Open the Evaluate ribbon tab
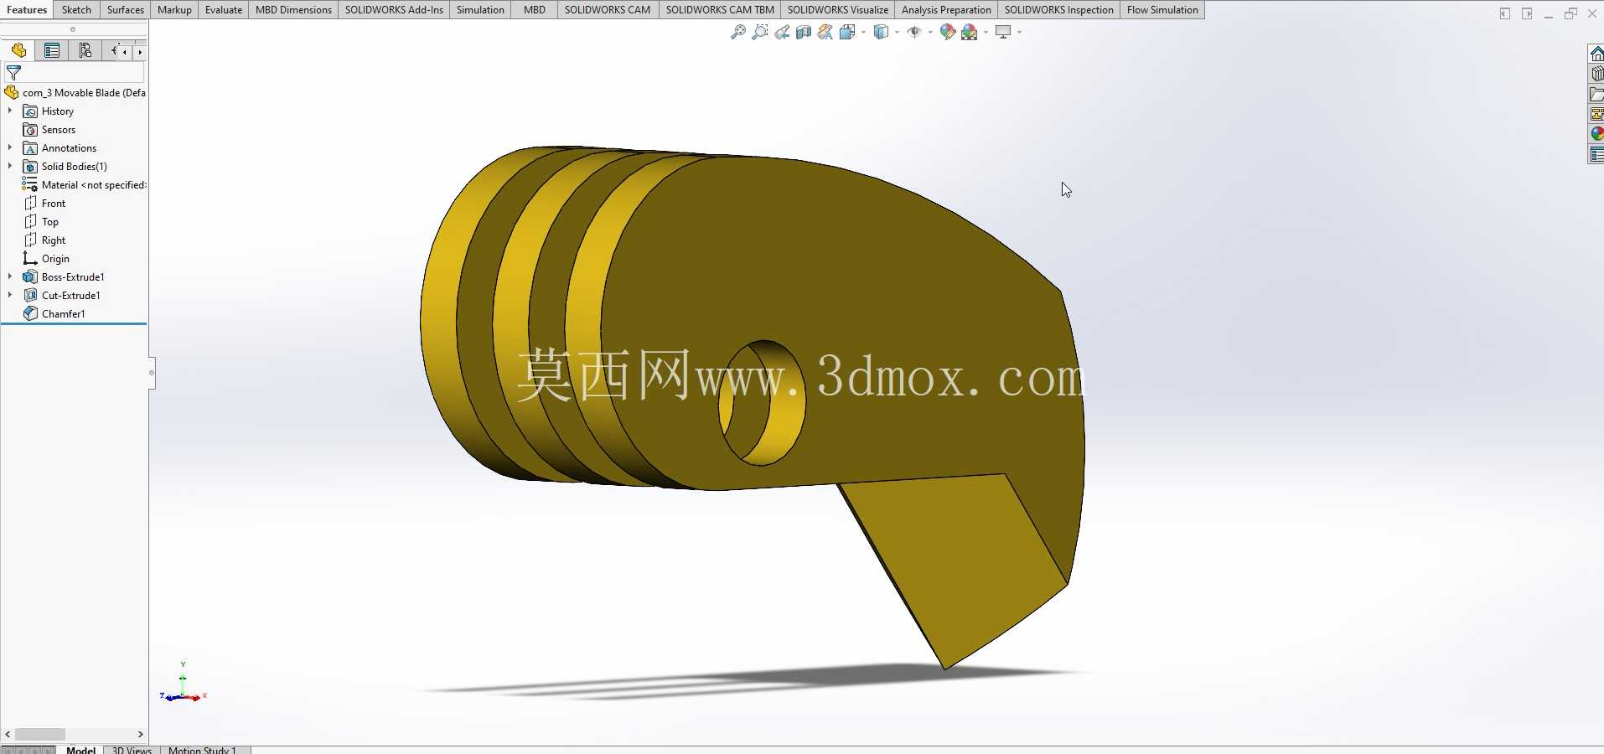1604x754 pixels. [x=224, y=10]
